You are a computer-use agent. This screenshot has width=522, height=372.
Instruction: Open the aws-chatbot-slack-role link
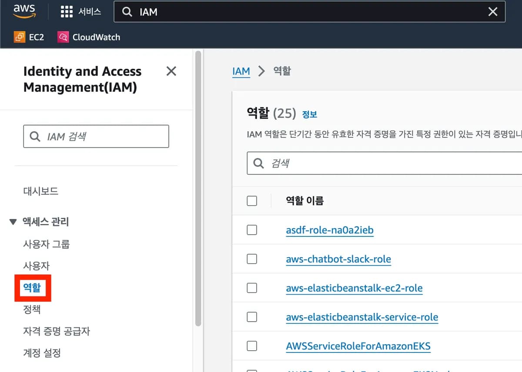tap(338, 259)
